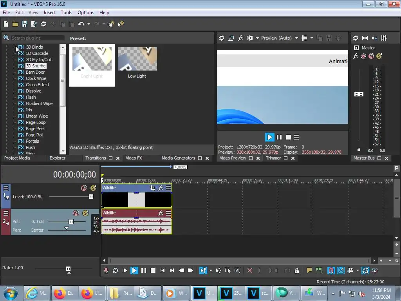Open Master Bus audio properties gear

coord(356,38)
